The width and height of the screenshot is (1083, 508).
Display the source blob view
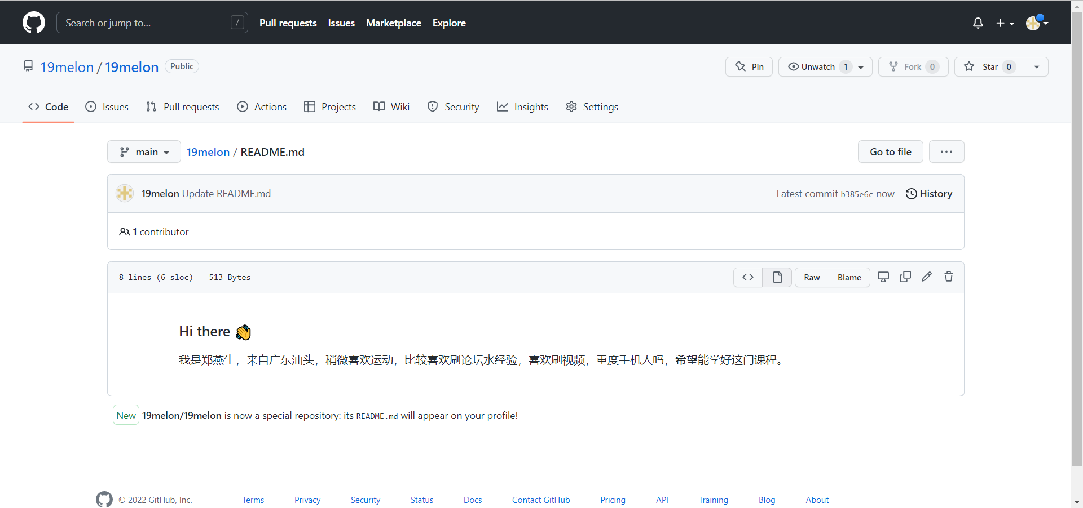748,277
